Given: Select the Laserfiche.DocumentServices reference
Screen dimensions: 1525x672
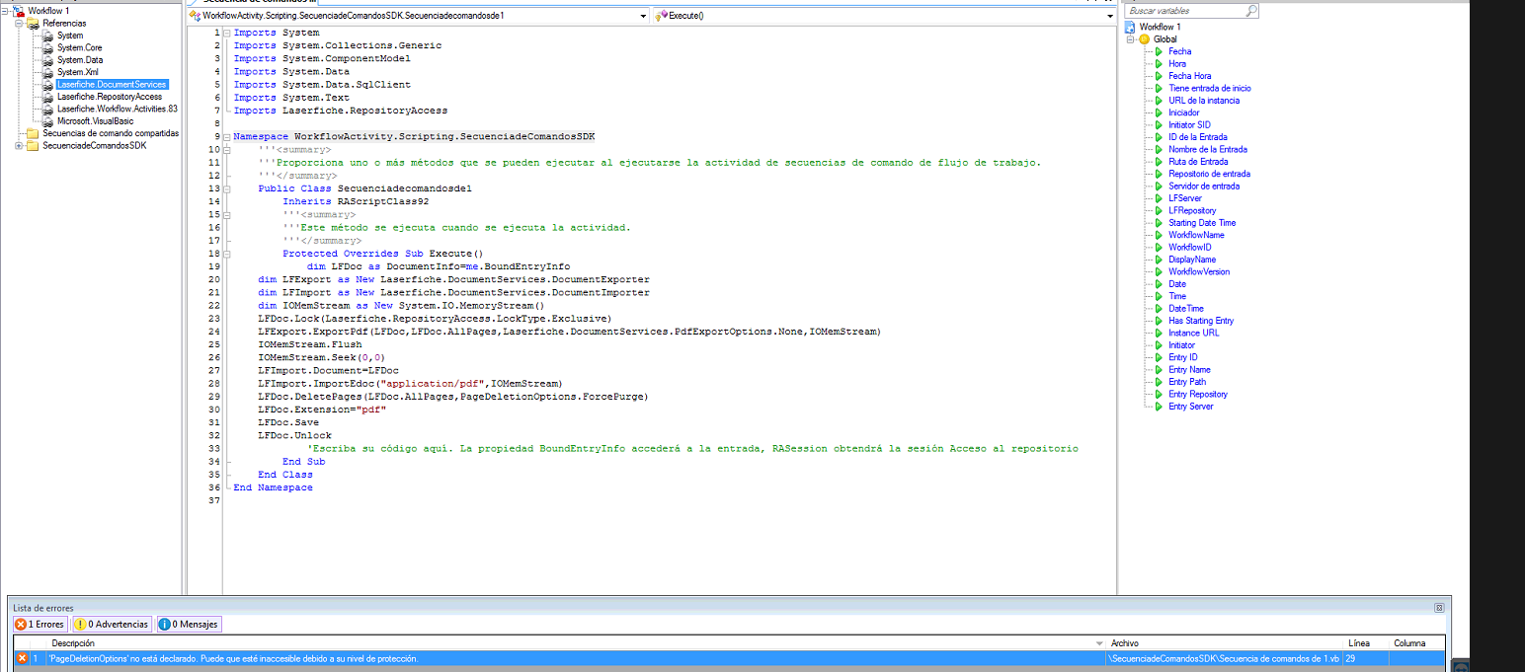Looking at the screenshot, I should click(112, 84).
